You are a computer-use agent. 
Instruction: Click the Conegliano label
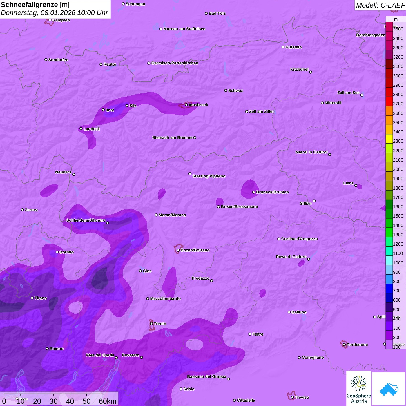[313, 357]
